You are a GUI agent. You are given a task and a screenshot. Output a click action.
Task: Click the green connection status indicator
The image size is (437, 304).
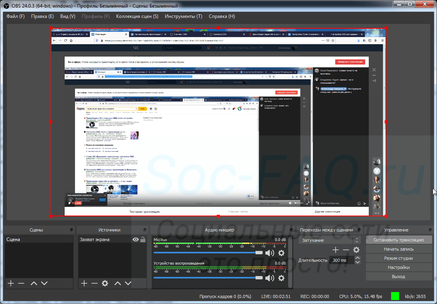395,296
